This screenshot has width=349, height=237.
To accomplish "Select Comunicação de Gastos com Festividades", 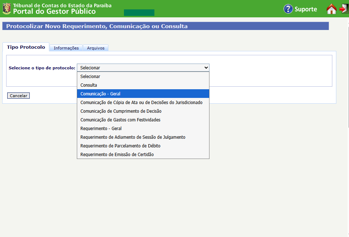I will (143, 120).
